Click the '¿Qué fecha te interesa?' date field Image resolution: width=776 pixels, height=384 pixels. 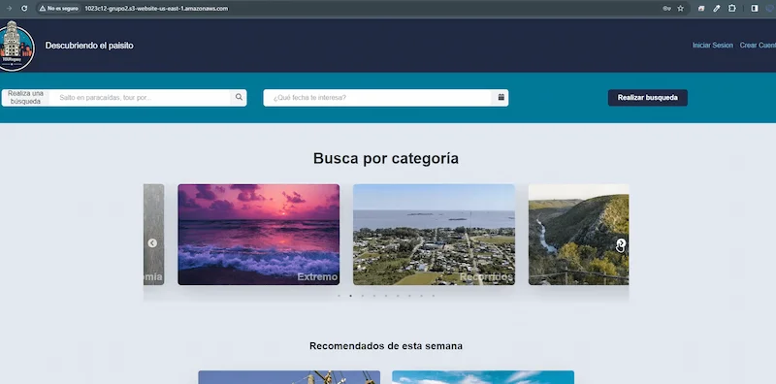point(378,98)
